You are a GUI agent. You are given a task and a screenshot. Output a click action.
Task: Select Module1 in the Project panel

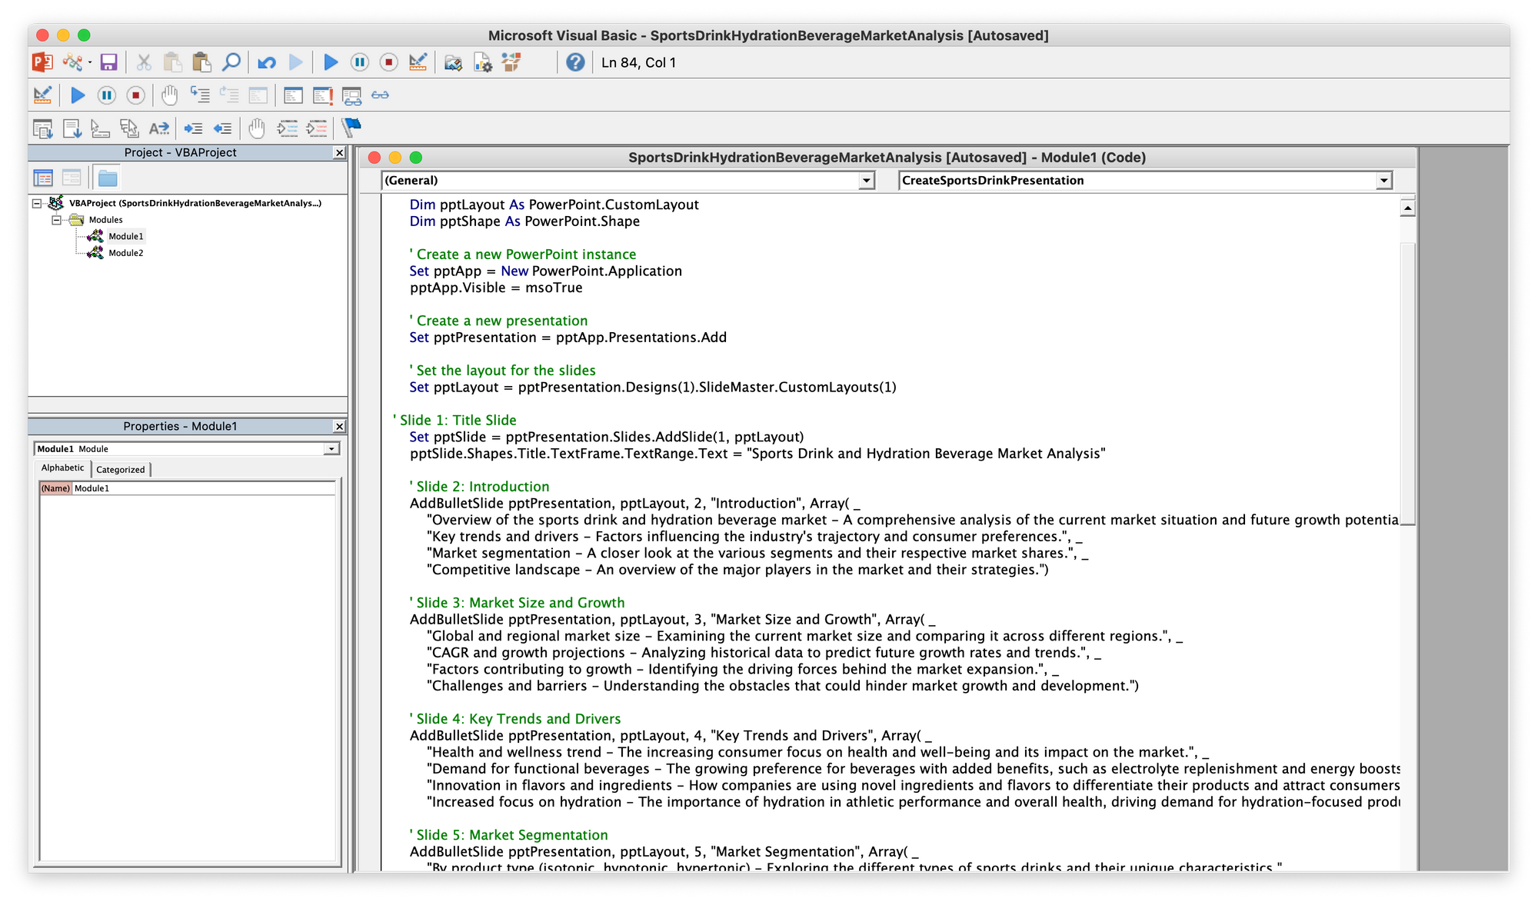[x=122, y=236]
